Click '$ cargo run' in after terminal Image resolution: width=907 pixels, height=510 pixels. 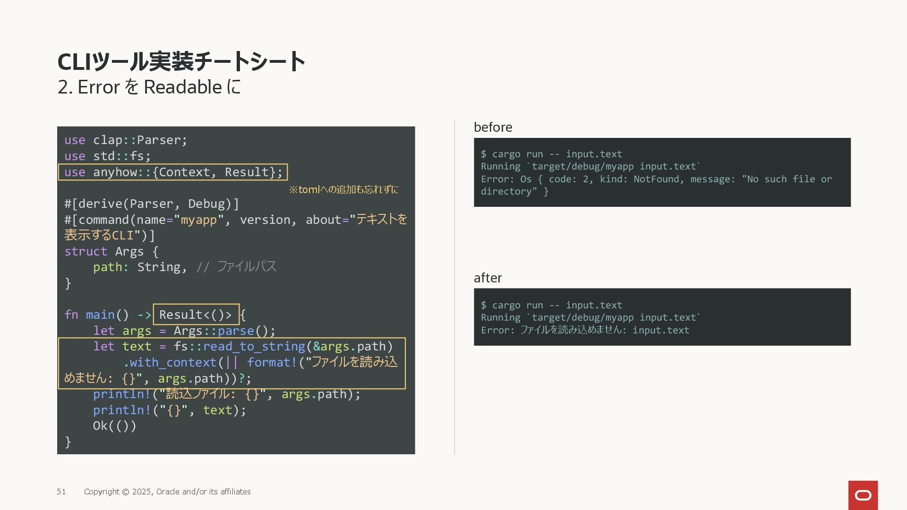click(551, 305)
